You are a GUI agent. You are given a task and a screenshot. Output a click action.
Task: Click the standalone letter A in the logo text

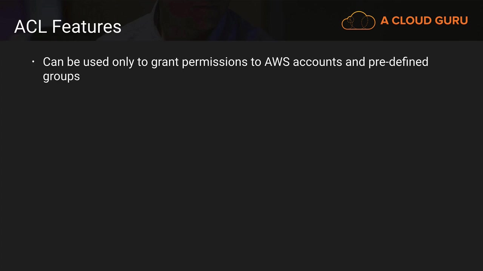click(x=385, y=20)
